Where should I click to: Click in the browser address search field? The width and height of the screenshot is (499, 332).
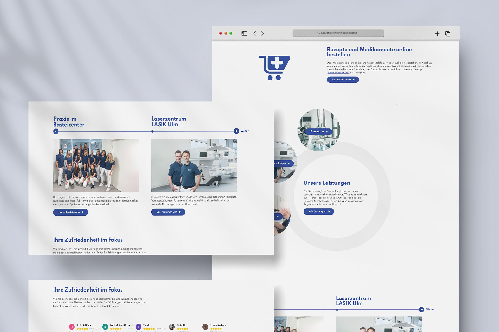click(x=338, y=33)
